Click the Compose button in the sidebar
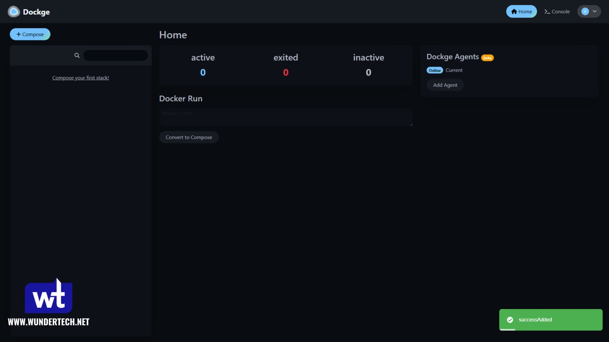 point(30,34)
